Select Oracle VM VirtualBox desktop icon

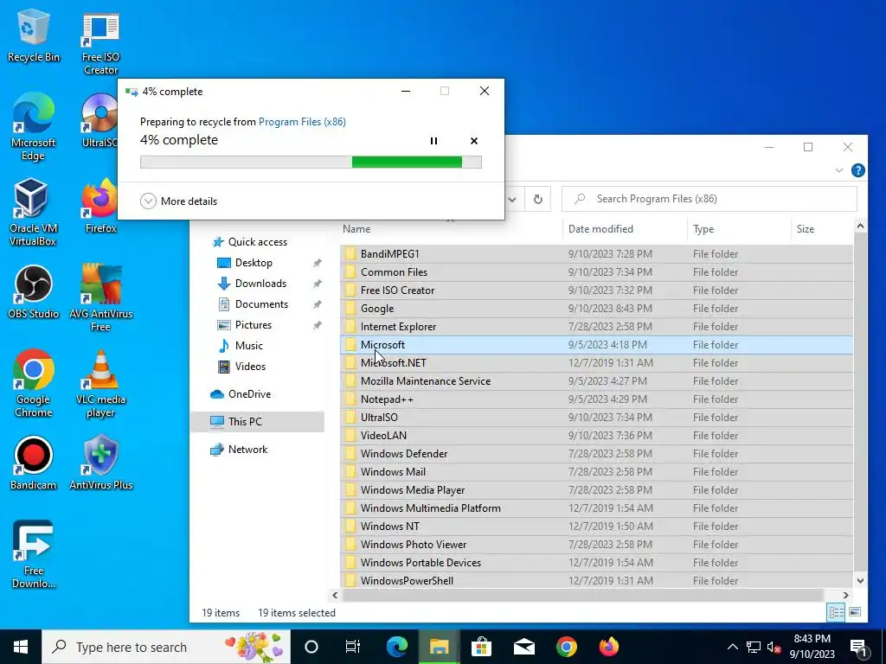coord(33,212)
